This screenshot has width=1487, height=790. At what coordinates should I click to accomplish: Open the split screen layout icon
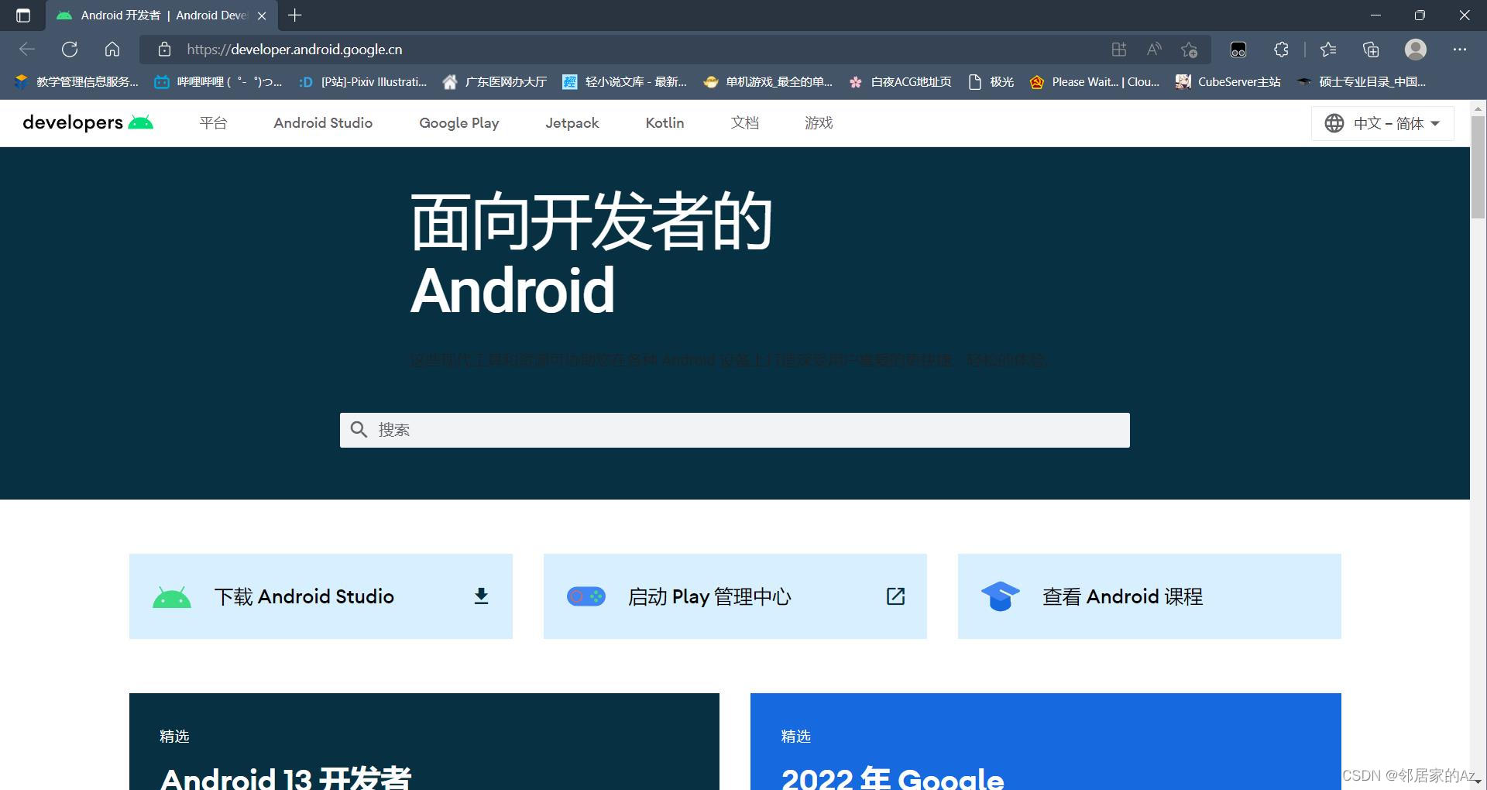pyautogui.click(x=1118, y=49)
